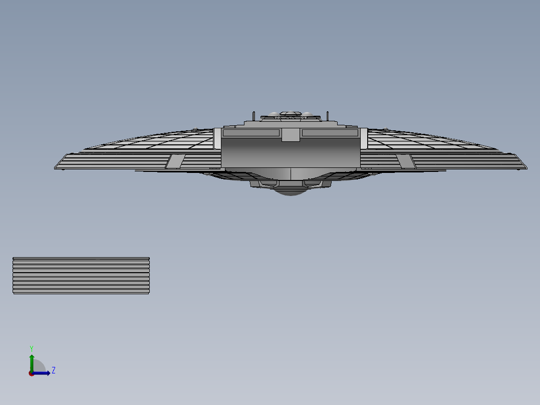540x405 pixels.
Task: Click the Z label on the orientation triad
Action: (54, 369)
